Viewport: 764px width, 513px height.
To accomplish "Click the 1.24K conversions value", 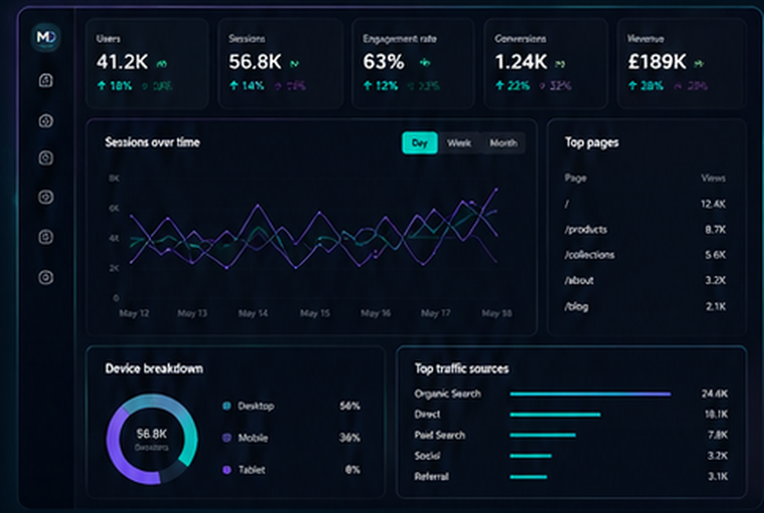I will coord(521,62).
